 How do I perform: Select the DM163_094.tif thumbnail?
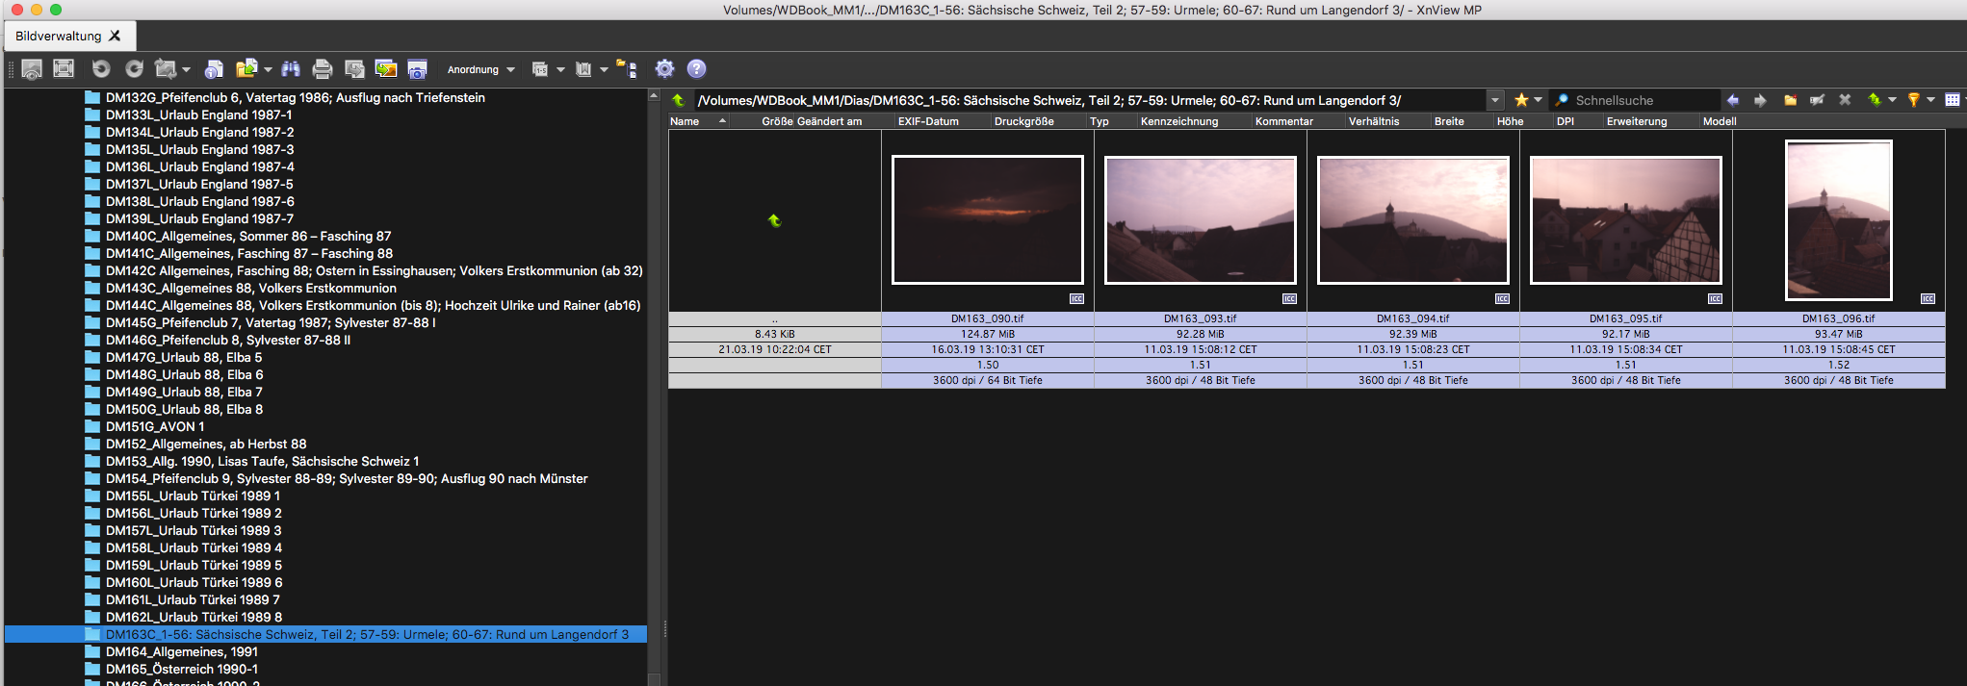[1412, 221]
